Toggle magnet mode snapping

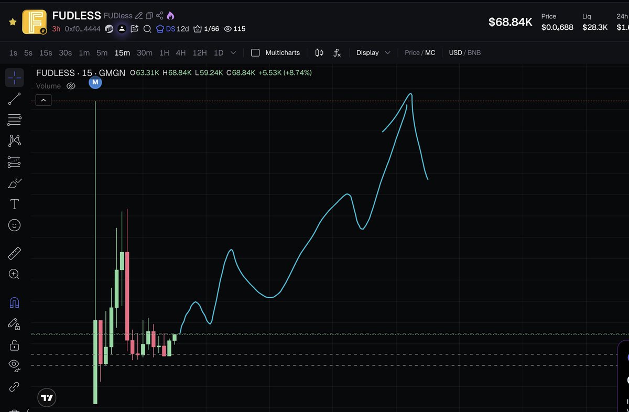click(x=14, y=302)
